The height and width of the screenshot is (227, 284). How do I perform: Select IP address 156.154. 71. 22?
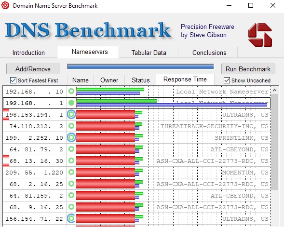(x=34, y=219)
